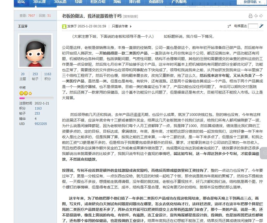Click the green poster icon before 发表于

click(64, 26)
